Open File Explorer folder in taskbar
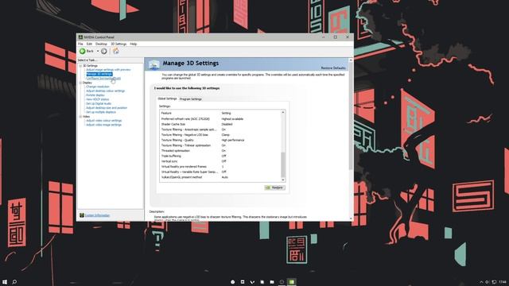 (x=272, y=282)
